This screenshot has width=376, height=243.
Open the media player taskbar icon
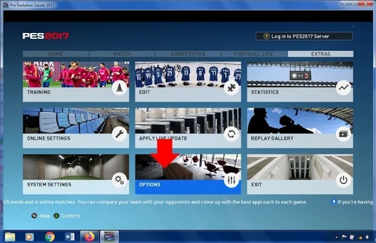tap(29, 237)
